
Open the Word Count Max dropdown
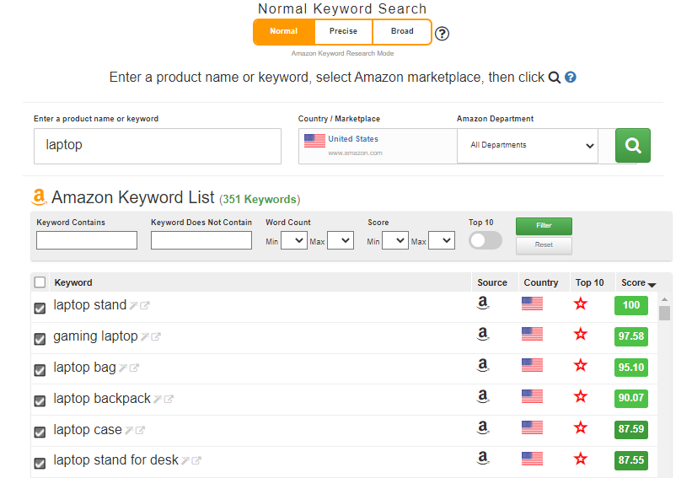[x=341, y=240]
